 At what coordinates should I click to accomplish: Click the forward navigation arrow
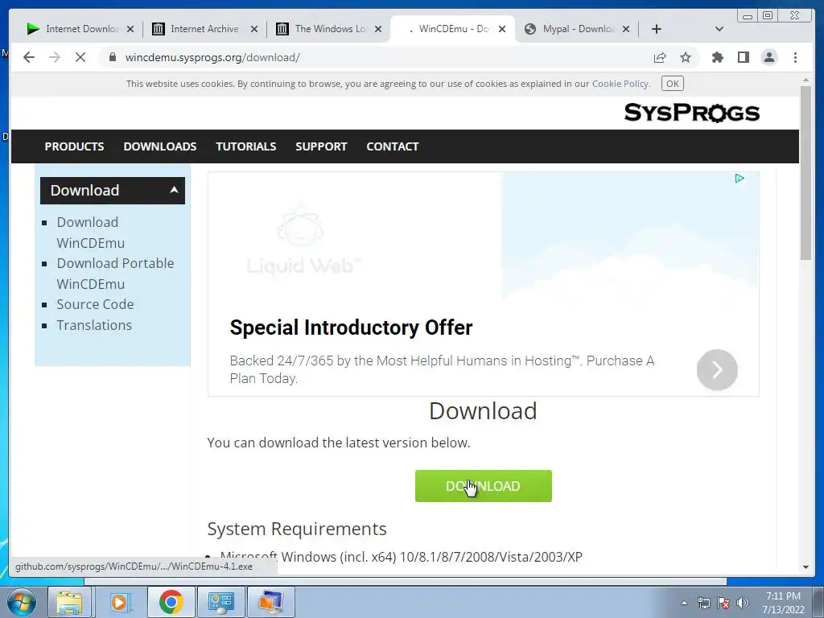55,57
